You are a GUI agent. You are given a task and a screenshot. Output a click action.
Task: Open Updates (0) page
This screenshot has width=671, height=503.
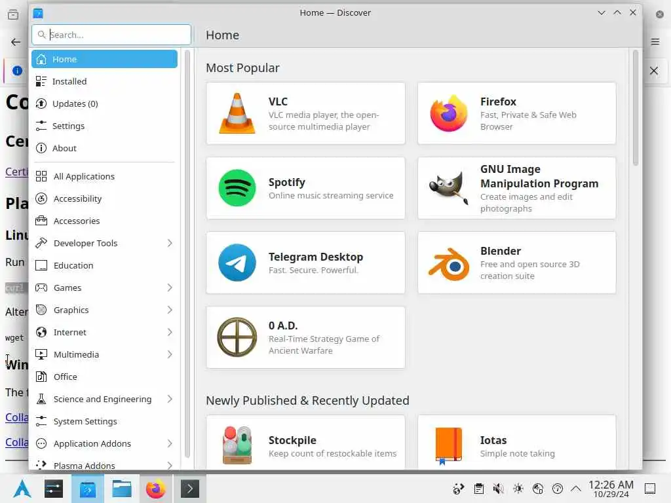104,103
